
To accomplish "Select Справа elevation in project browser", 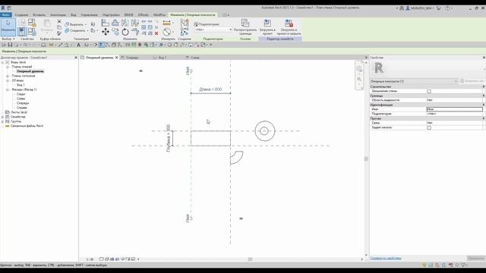I will (22, 108).
